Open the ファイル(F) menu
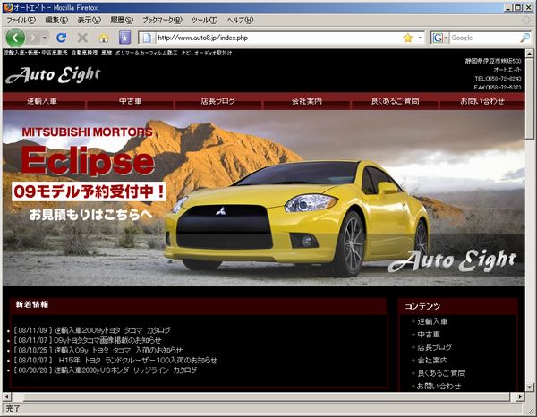Screen dimensions: 537x417 21,20
